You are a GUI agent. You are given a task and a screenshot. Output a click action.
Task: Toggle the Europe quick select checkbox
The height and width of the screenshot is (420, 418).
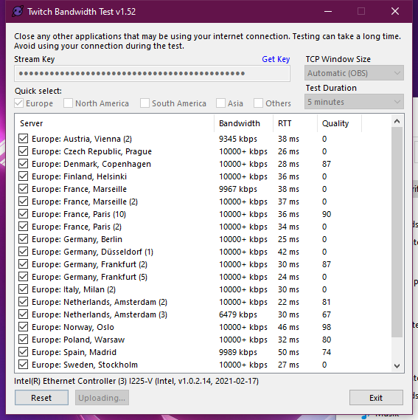click(x=18, y=103)
